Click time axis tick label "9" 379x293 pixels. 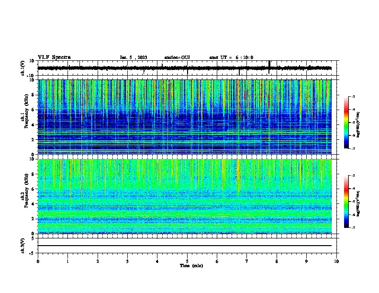(306, 261)
